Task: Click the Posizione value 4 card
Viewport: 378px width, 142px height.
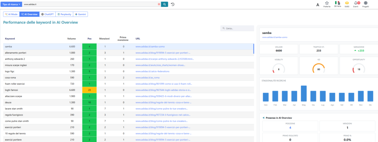Action: click(x=290, y=126)
